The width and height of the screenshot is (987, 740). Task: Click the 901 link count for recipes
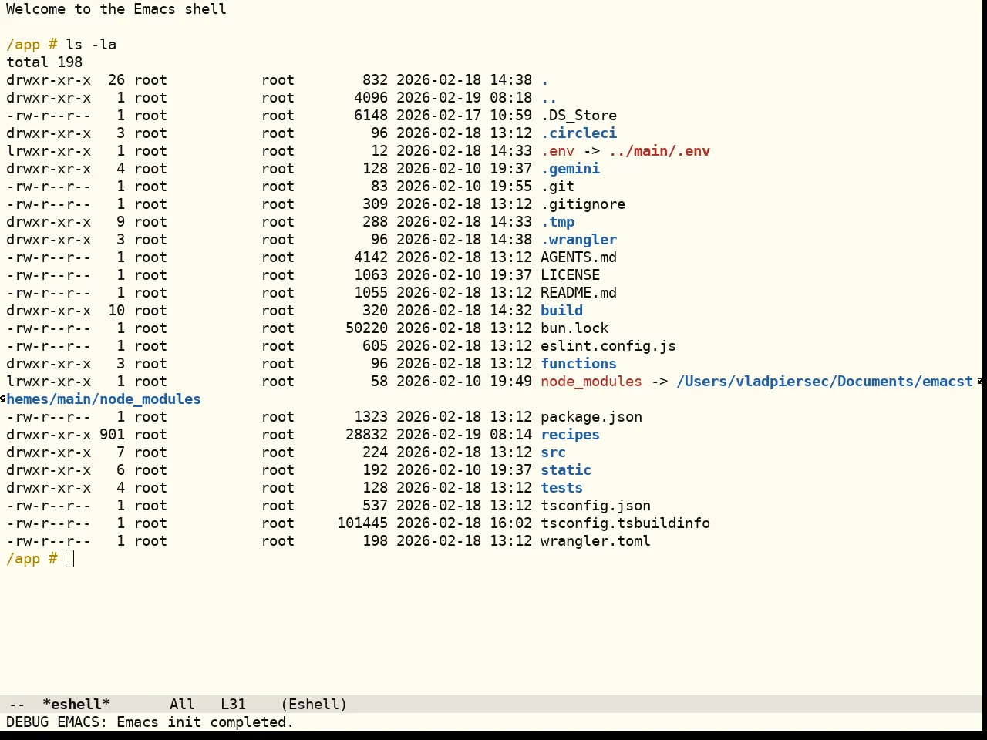(x=112, y=435)
